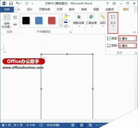Collapse the ribbon with the caret

click(134, 32)
